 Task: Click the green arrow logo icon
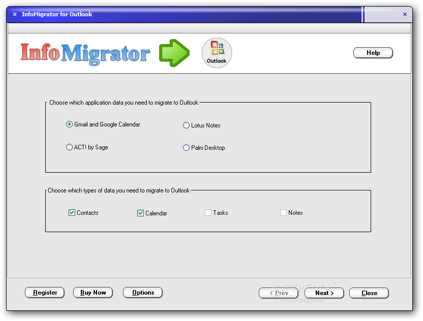[174, 53]
